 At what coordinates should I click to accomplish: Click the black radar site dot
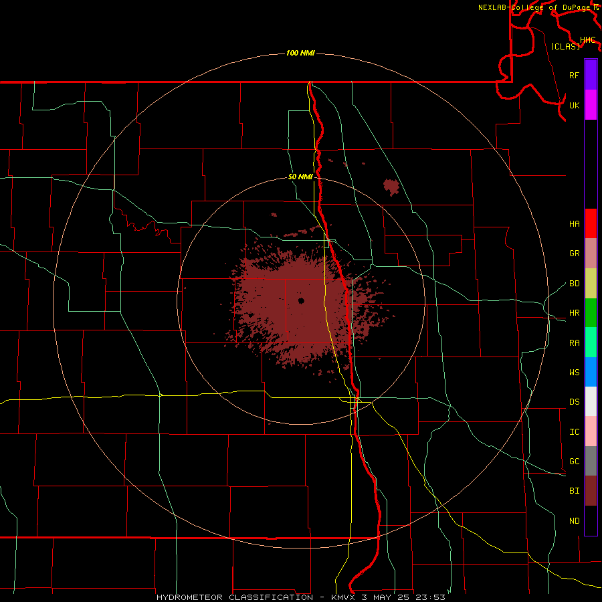pyautogui.click(x=301, y=300)
